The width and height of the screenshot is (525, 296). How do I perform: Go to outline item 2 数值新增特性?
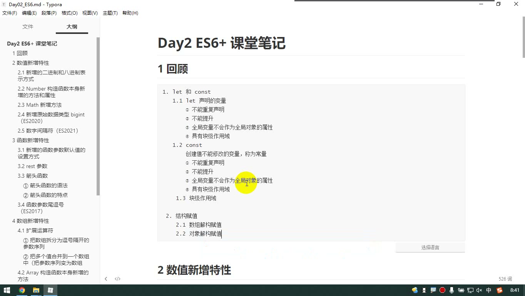click(x=31, y=63)
